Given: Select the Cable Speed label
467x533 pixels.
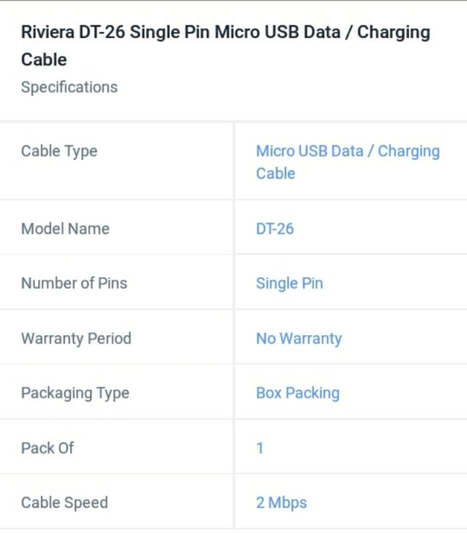Looking at the screenshot, I should [64, 503].
